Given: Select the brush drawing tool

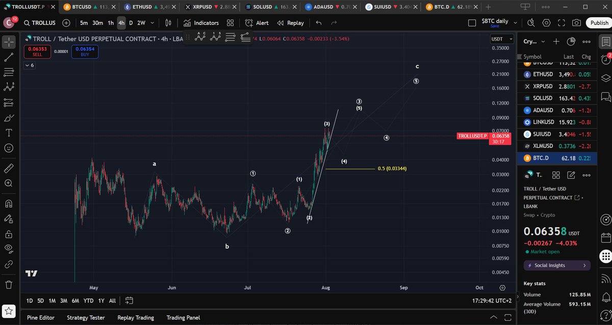Looking at the screenshot, I should click(9, 118).
